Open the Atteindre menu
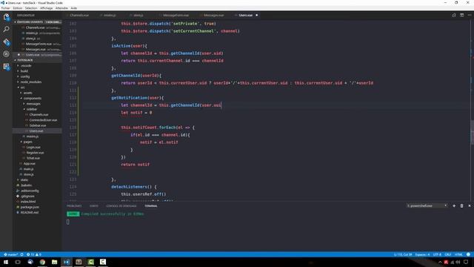474x267 pixels. 61,8
